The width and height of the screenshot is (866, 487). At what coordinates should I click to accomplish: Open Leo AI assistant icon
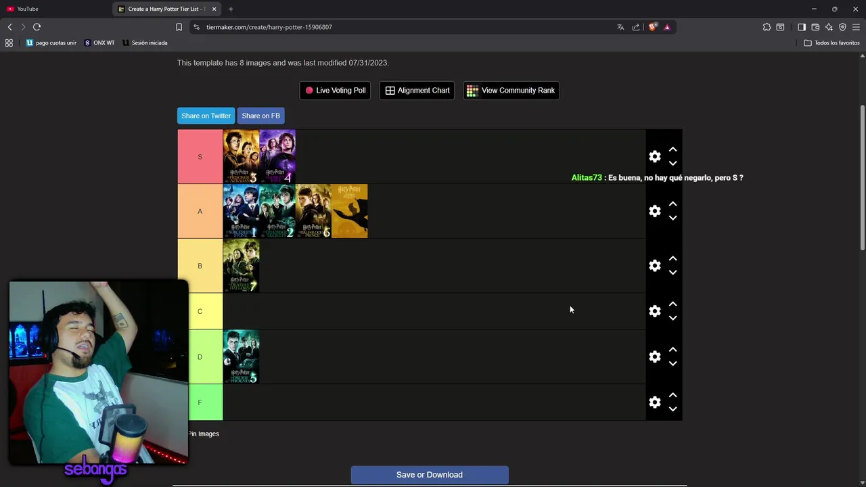click(829, 27)
